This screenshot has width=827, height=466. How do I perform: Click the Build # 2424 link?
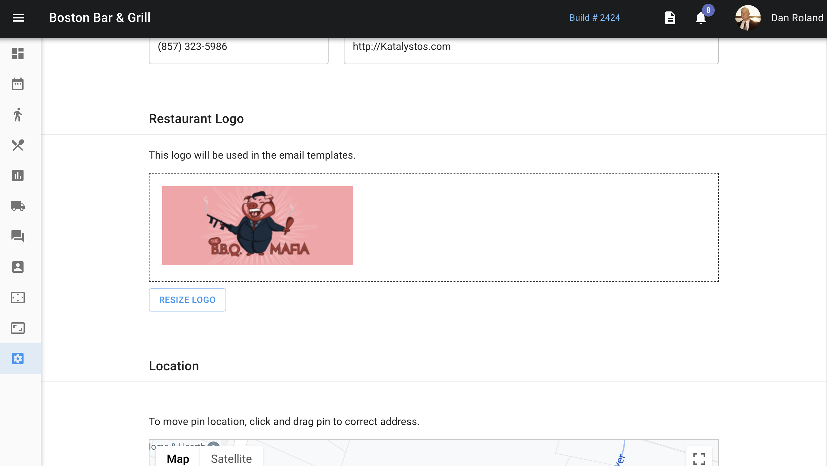coord(594,18)
